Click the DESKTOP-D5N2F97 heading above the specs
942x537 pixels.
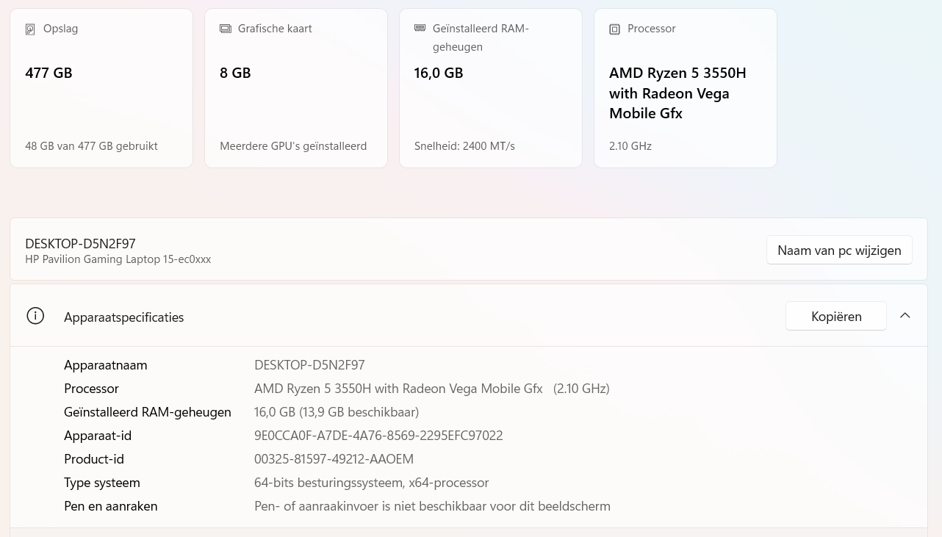tap(80, 244)
